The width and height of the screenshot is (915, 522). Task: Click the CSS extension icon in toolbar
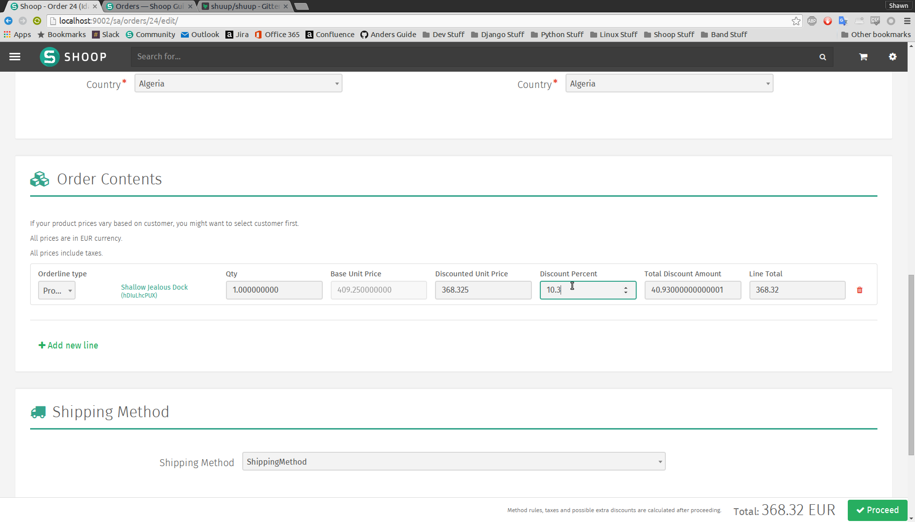pyautogui.click(x=875, y=21)
